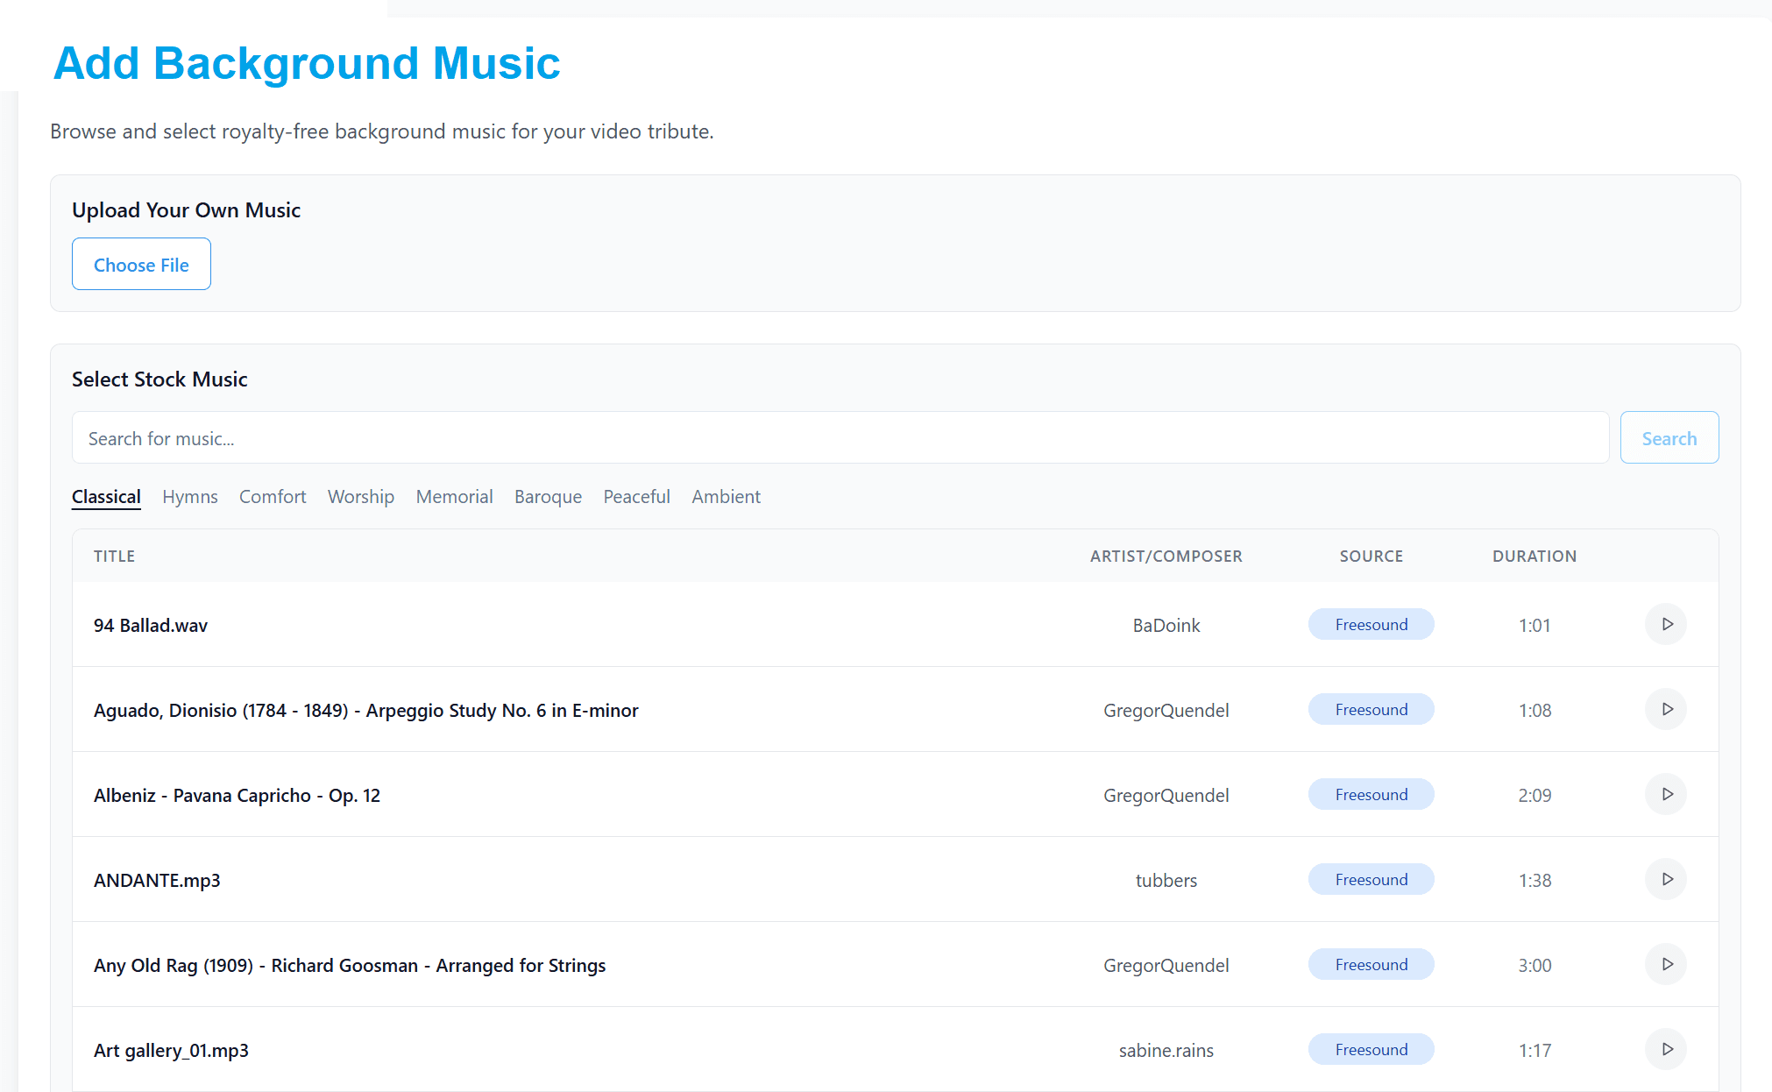The image size is (1772, 1092).
Task: Open the Peaceful category
Action: click(636, 497)
